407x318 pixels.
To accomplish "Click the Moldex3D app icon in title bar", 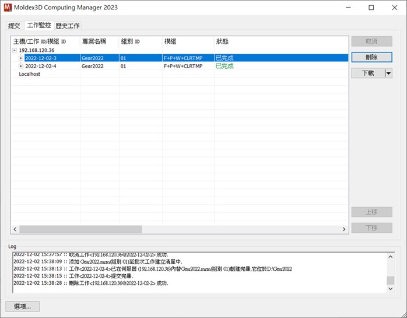I will point(8,8).
